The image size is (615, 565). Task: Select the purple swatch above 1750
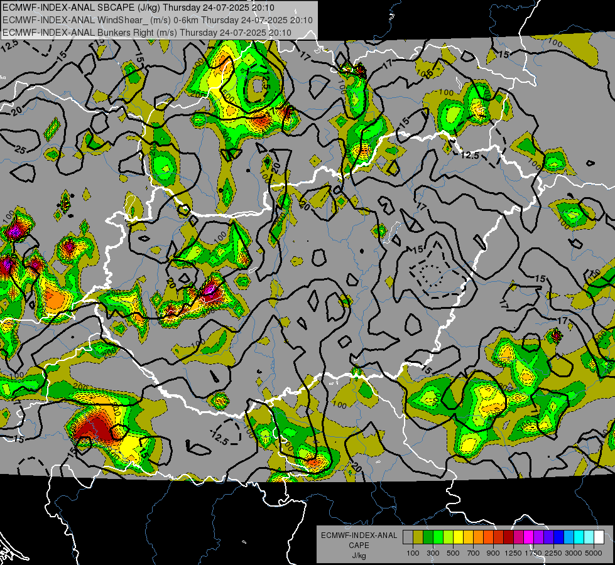point(538,537)
